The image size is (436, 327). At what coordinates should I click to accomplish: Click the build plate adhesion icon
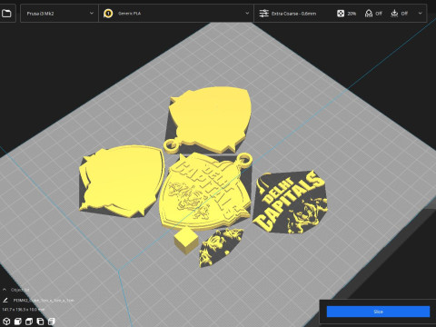(394, 14)
